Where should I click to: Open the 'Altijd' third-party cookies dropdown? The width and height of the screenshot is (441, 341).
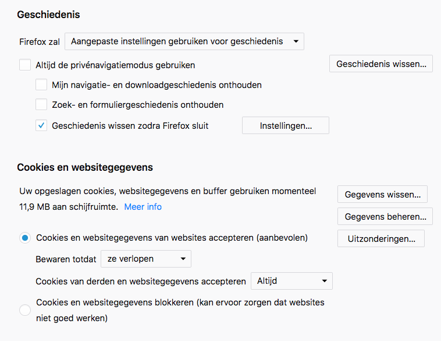coord(291,281)
